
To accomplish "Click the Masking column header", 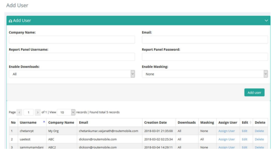I will click(207, 122).
